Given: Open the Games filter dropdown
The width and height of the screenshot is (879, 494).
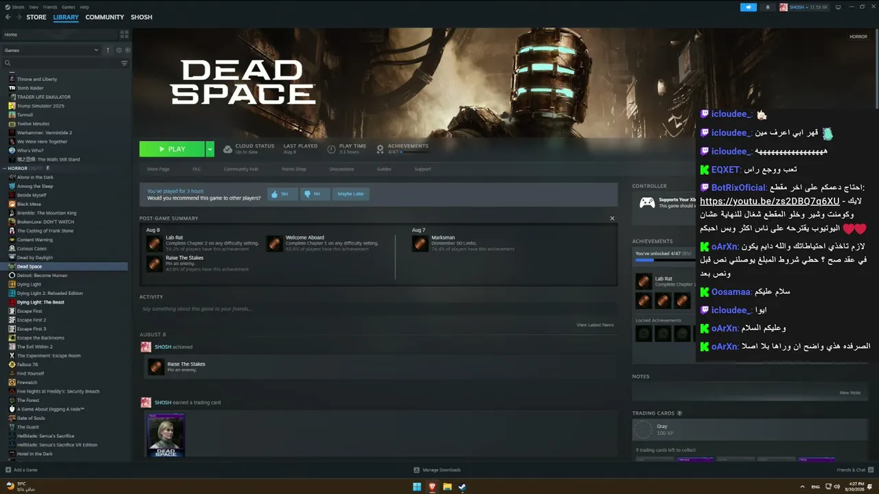Looking at the screenshot, I should point(52,50).
